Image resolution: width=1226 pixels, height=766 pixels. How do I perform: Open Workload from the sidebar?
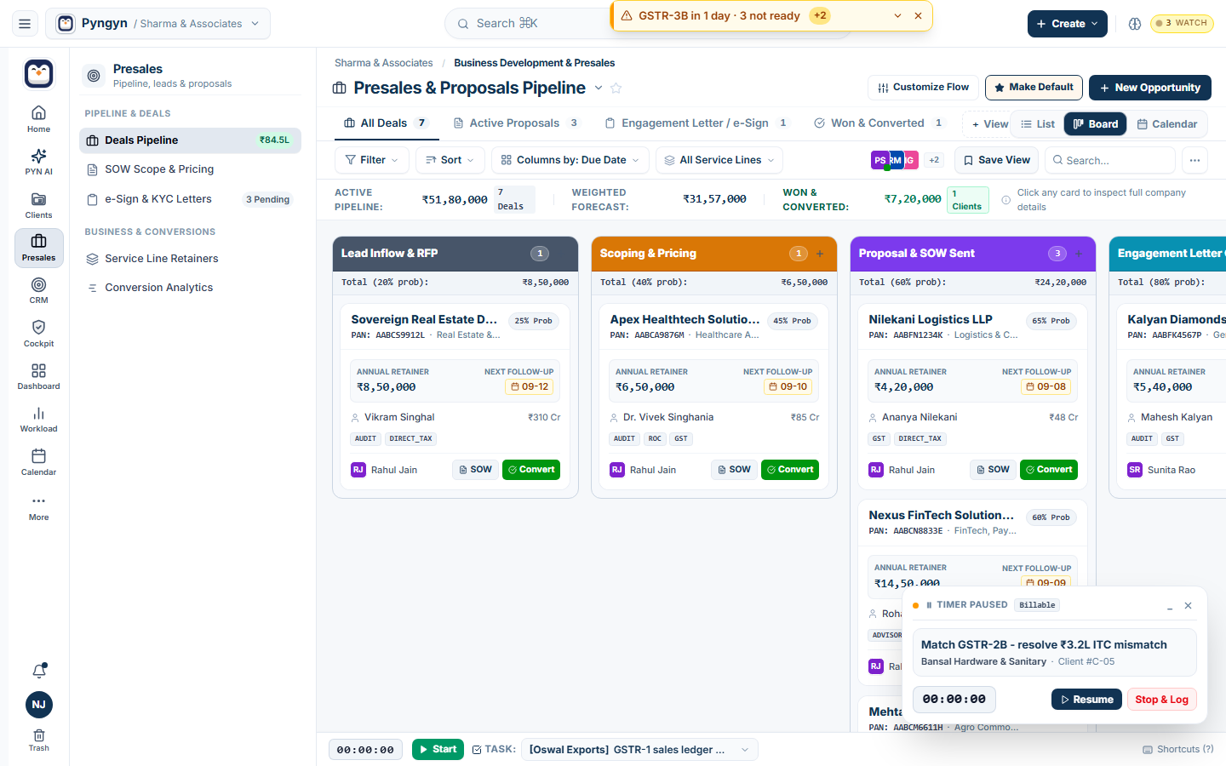point(38,419)
